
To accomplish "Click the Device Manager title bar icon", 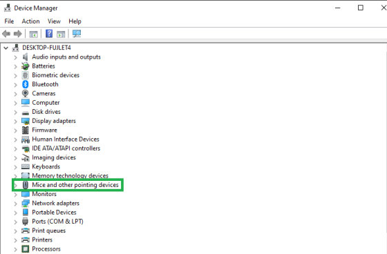I will coord(8,8).
